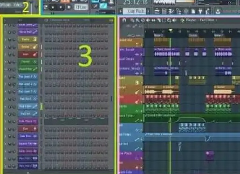This screenshot has width=240, height=174.
Task: Select the playlist Zoom tool
Action: pos(169,20)
